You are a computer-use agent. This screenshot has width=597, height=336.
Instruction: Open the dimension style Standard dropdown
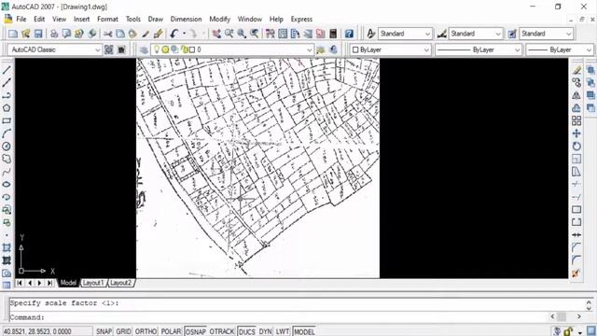click(x=476, y=34)
